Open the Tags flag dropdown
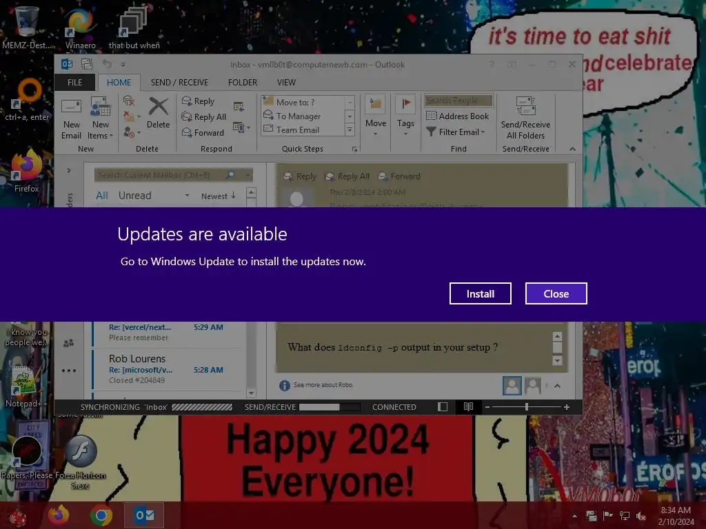Image resolution: width=706 pixels, height=529 pixels. coord(405,116)
